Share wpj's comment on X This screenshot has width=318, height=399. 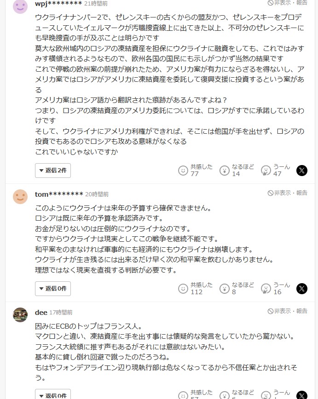click(301, 171)
